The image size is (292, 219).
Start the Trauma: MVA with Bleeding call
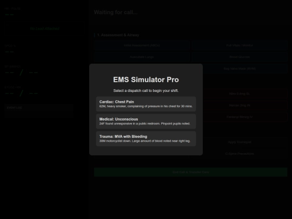tap(146, 138)
